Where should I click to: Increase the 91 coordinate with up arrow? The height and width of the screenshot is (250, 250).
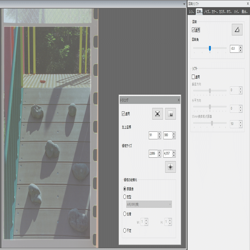(x=159, y=134)
